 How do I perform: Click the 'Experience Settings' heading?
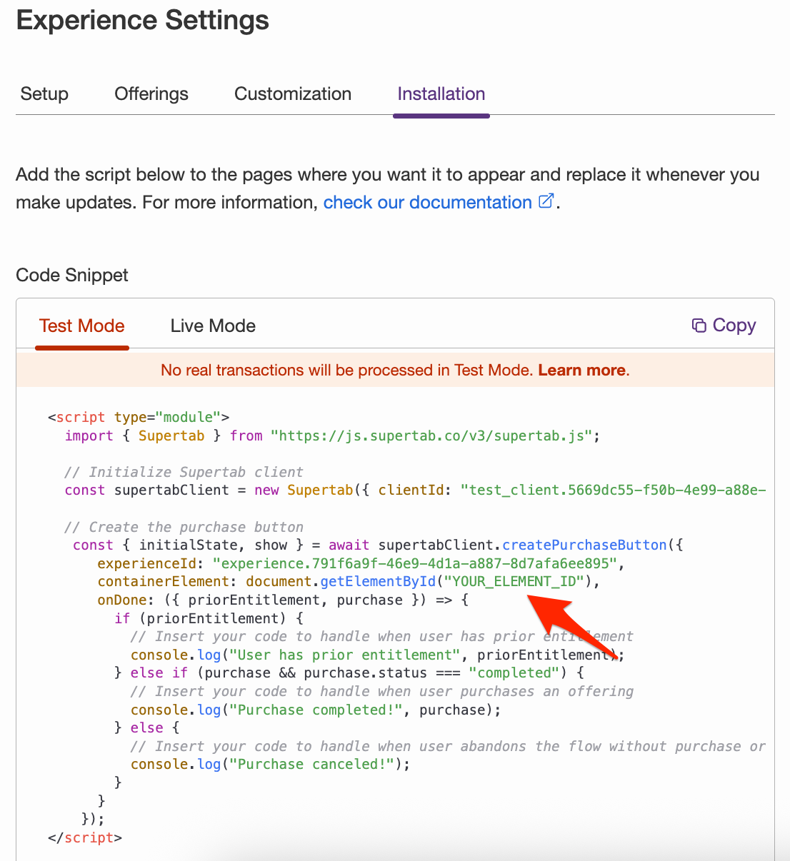(x=143, y=20)
